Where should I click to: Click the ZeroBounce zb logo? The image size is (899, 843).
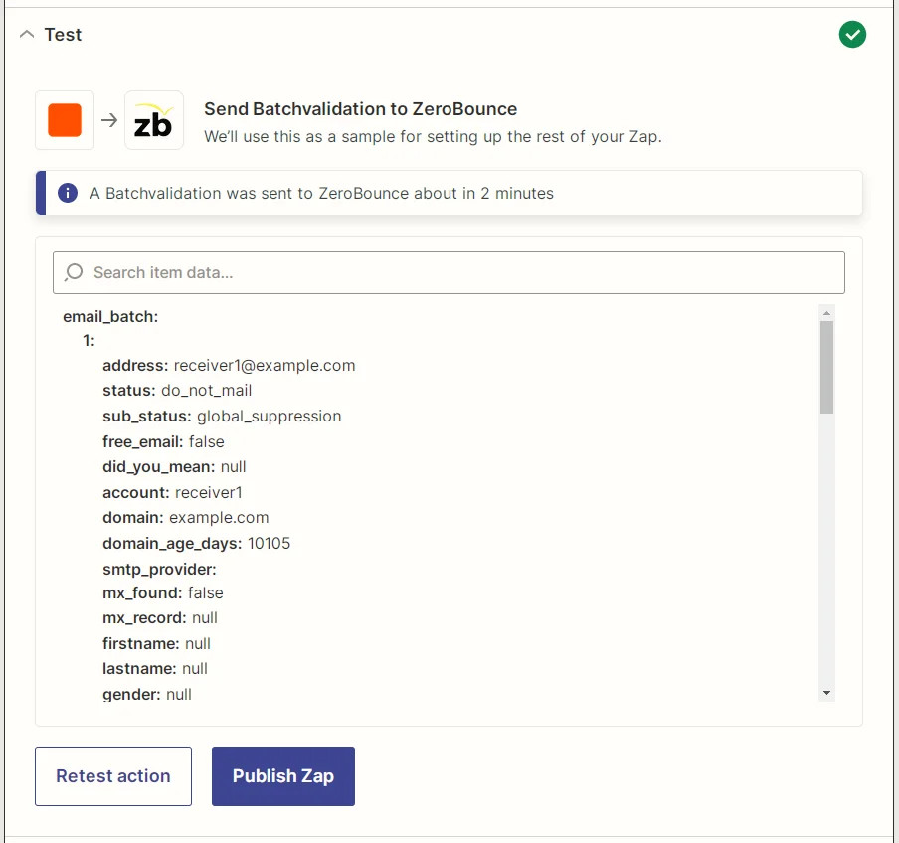153,118
